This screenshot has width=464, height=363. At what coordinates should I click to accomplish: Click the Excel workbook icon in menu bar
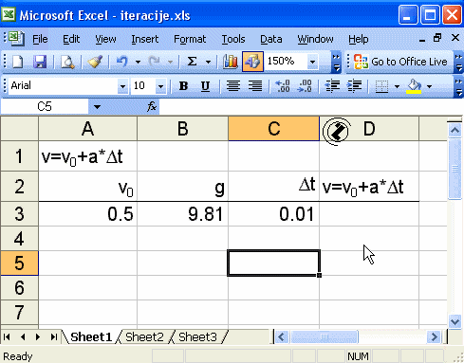pyautogui.click(x=16, y=39)
